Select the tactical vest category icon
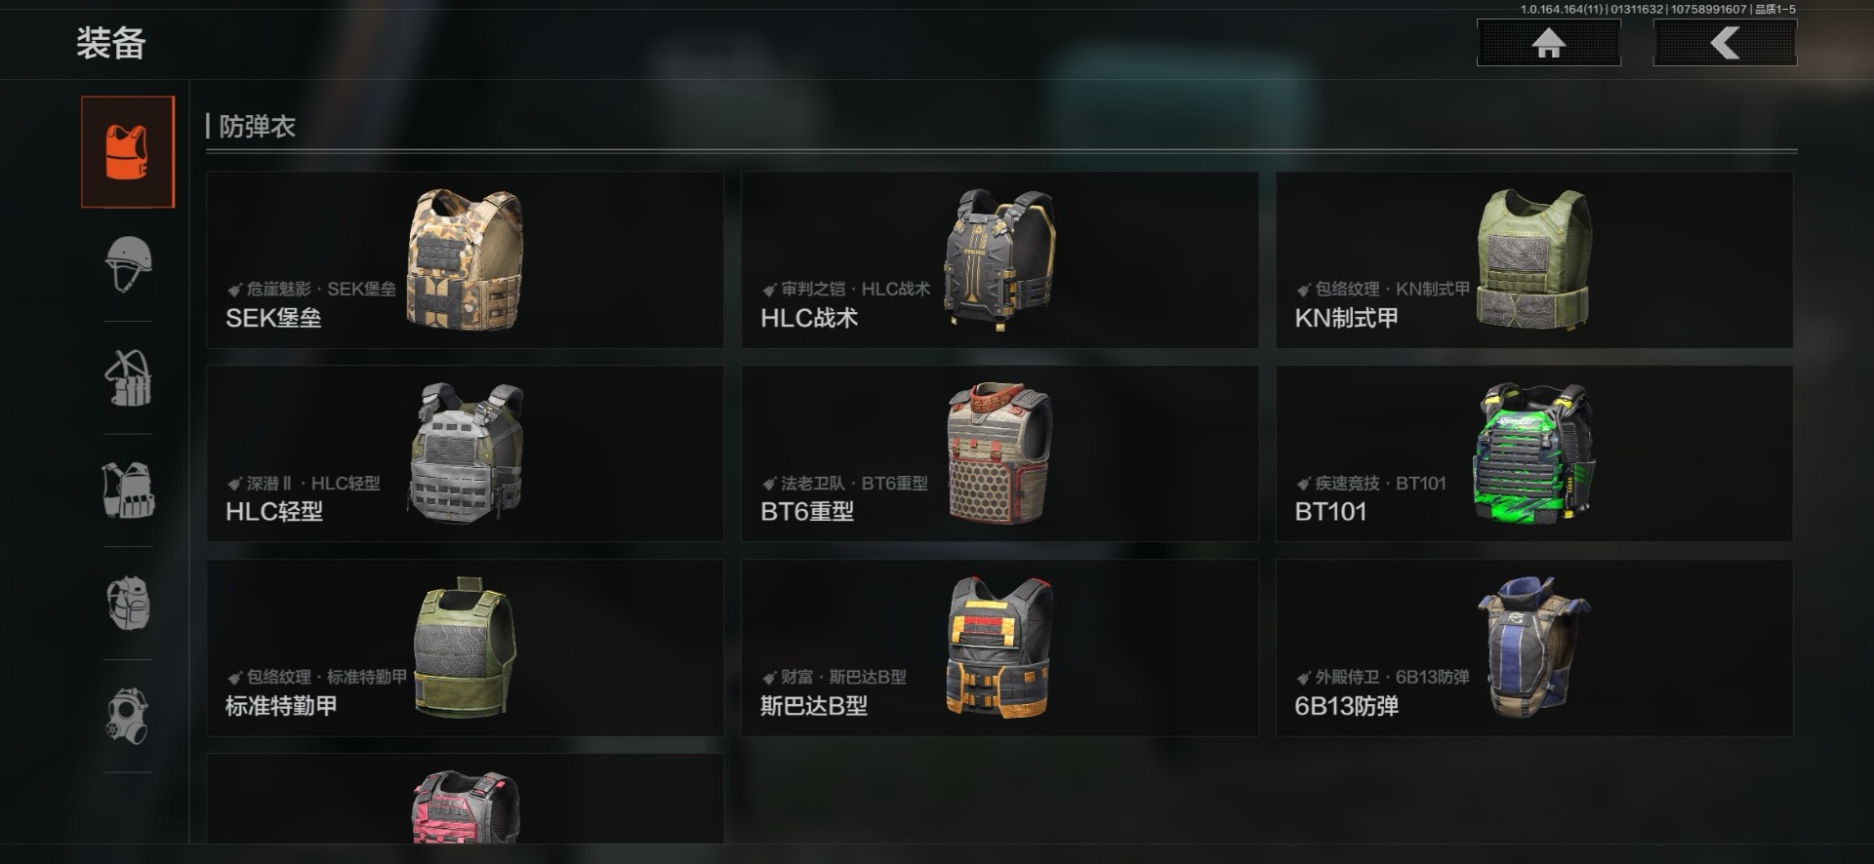 coord(128,491)
